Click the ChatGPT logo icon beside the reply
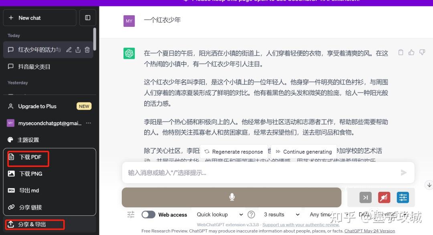This screenshot has width=433, height=235. 129,53
